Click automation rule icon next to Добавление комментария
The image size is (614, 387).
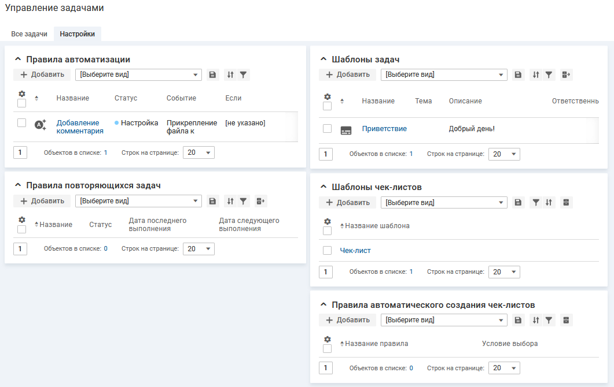[40, 124]
